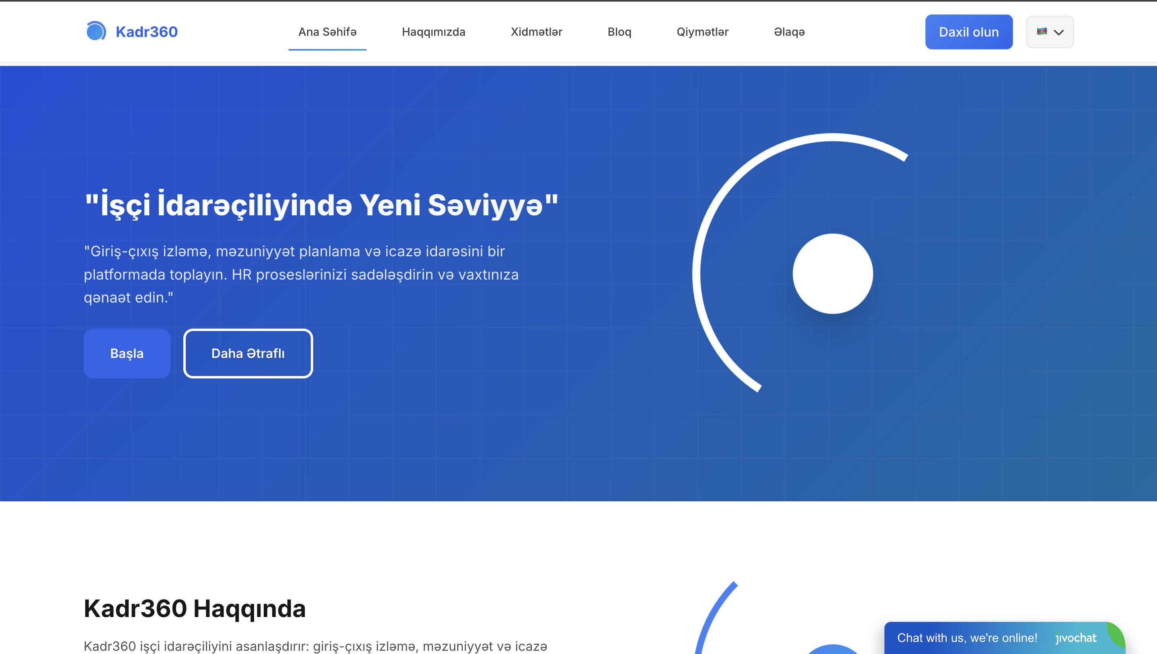Navigate to the Bloq section
1157x654 pixels.
pyautogui.click(x=620, y=32)
